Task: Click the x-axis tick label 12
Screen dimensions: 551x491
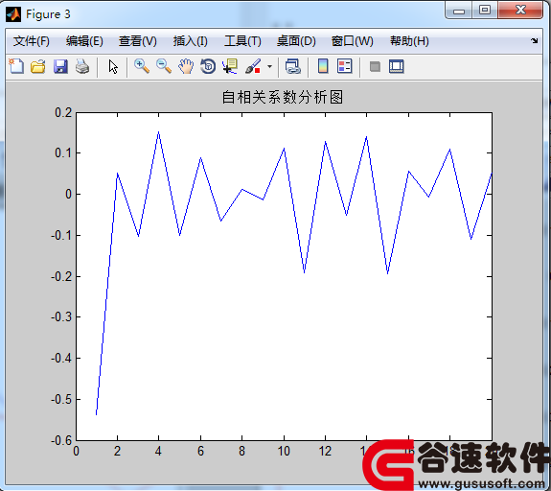Action: tap(325, 451)
